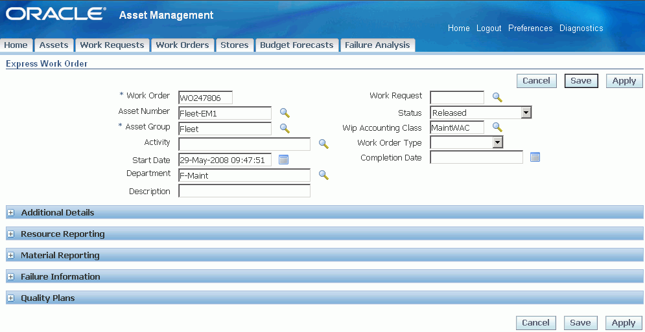Click the bottom Save button

click(580, 323)
